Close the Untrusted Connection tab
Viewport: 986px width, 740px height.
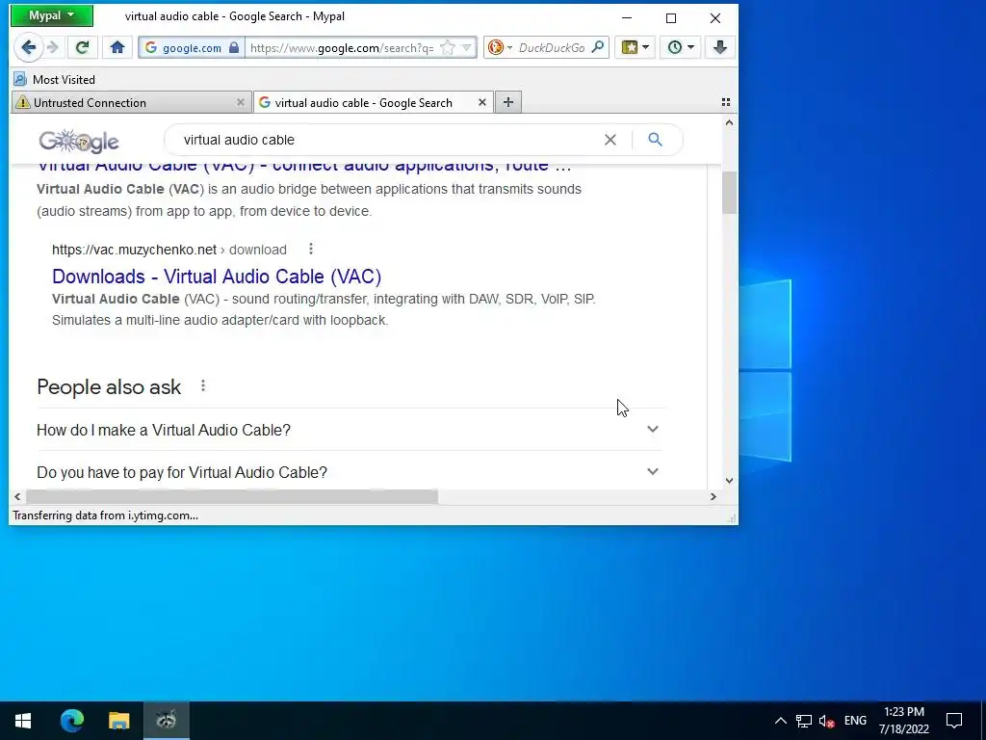pos(240,102)
